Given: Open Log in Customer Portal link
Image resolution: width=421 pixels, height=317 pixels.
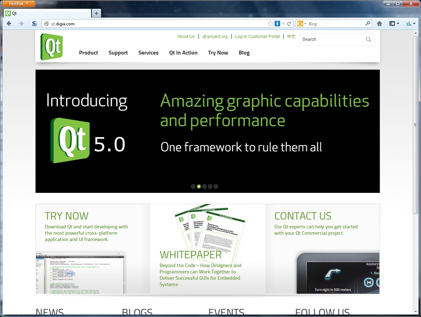Looking at the screenshot, I should tap(257, 37).
